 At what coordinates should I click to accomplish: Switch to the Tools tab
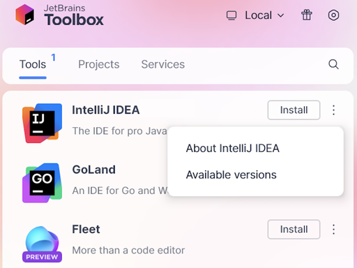(x=33, y=64)
